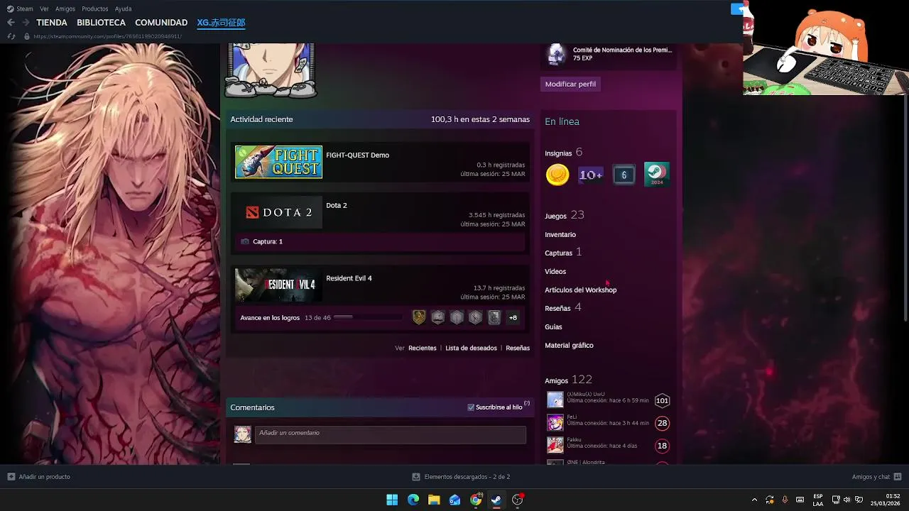Viewport: 909px width, 511px height.
Task: Open the Material gráfico link
Action: pos(569,346)
